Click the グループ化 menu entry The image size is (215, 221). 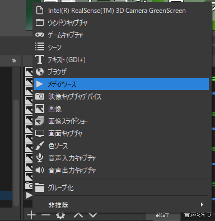click(x=121, y=187)
